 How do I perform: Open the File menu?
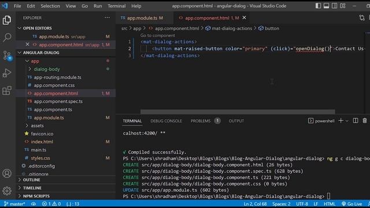(17, 6)
